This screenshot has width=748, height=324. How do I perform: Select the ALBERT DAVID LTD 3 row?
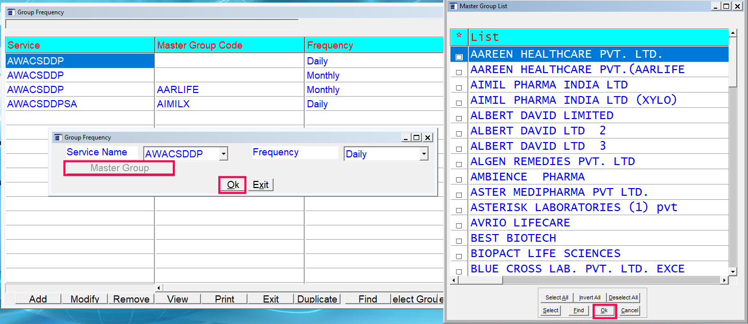point(598,146)
